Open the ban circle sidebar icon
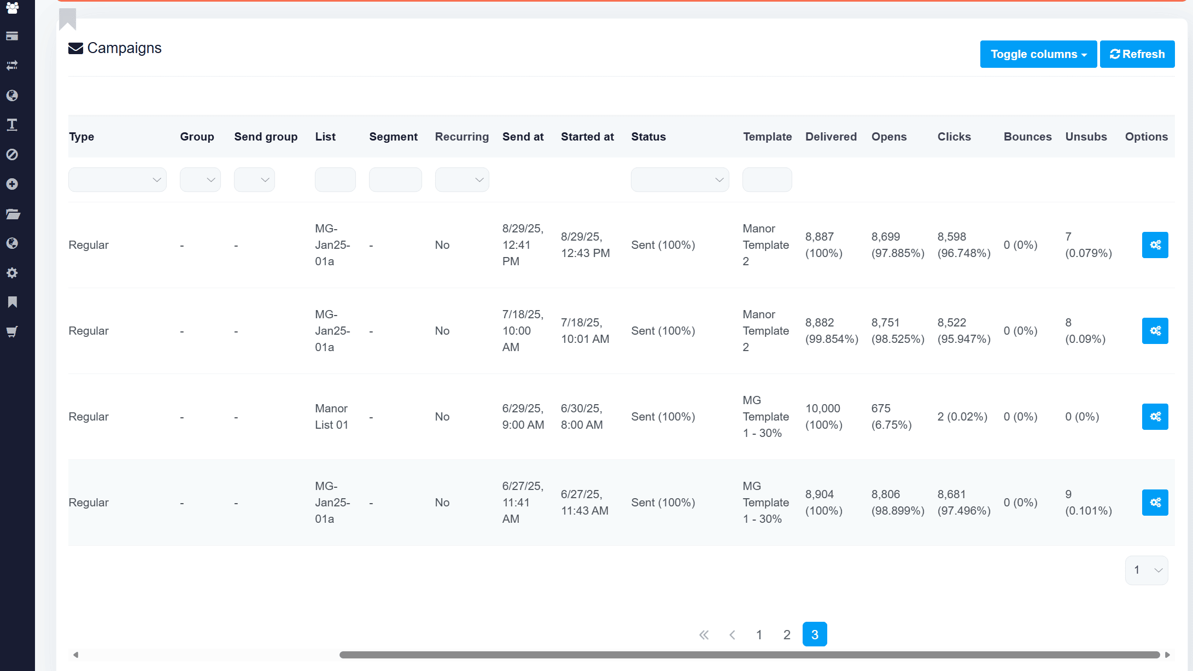 click(x=12, y=154)
